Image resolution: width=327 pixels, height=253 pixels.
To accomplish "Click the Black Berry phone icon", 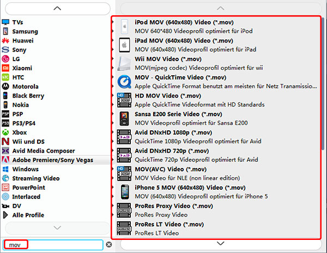I will coord(5,95).
